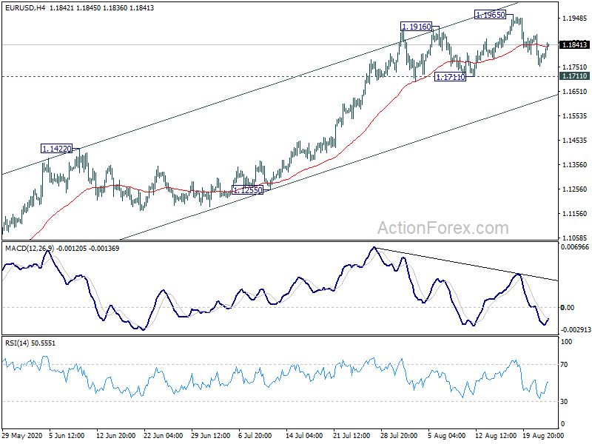The height and width of the screenshot is (444, 592).
Task: Click the RSI 100 scale label
Action: coord(566,342)
